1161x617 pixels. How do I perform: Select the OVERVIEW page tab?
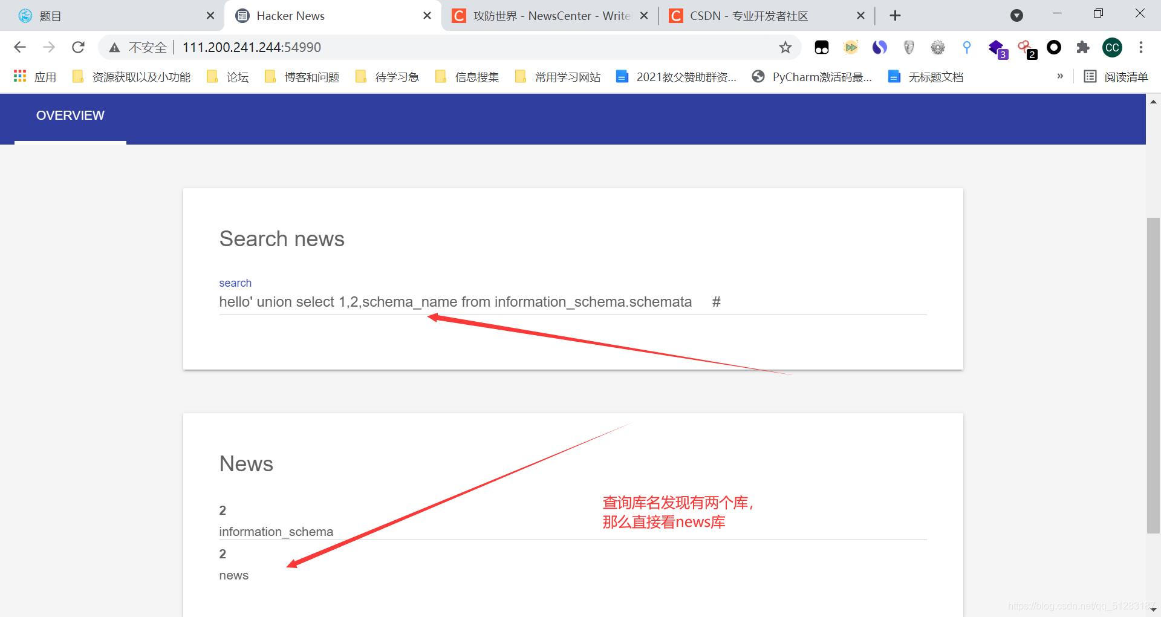click(70, 115)
